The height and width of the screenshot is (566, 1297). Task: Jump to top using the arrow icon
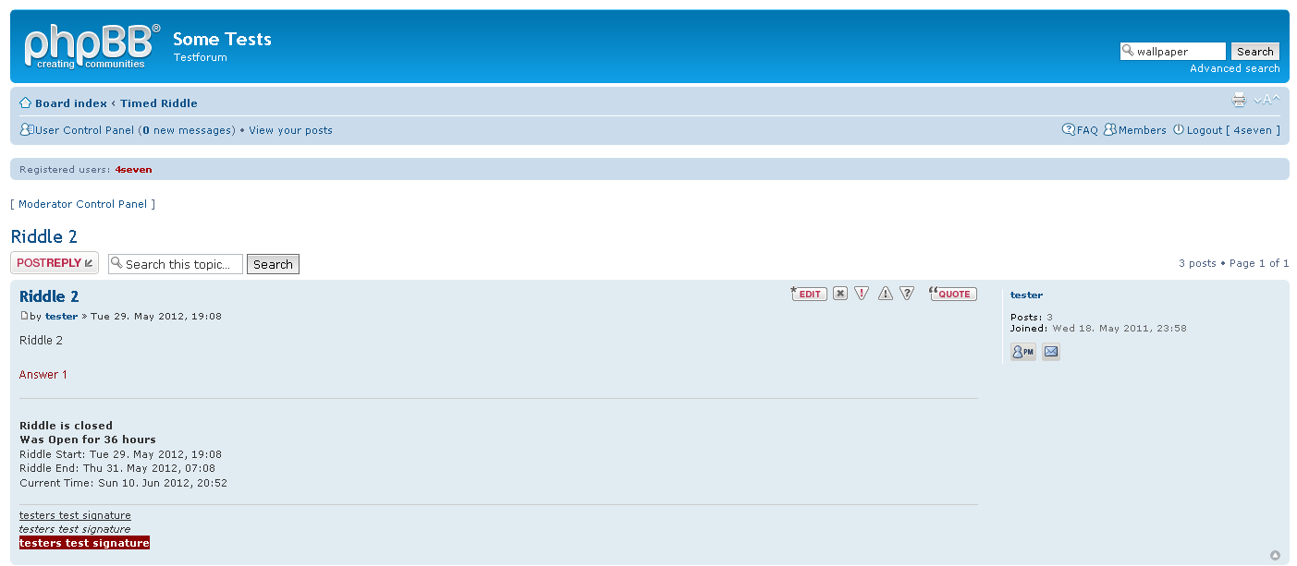tap(1275, 555)
